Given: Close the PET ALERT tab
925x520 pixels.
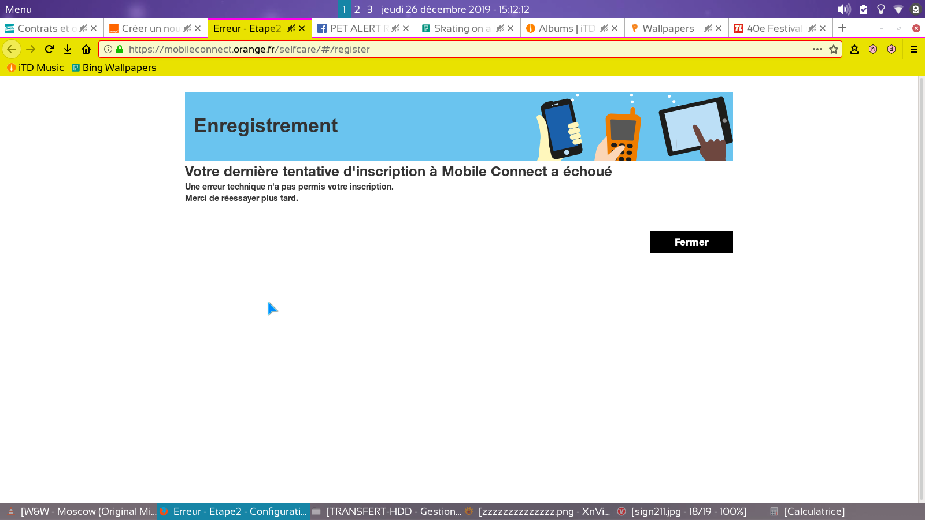Looking at the screenshot, I should (406, 28).
